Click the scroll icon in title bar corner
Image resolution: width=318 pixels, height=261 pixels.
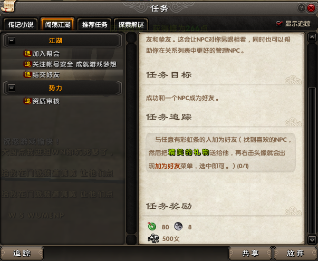(x=8, y=6)
